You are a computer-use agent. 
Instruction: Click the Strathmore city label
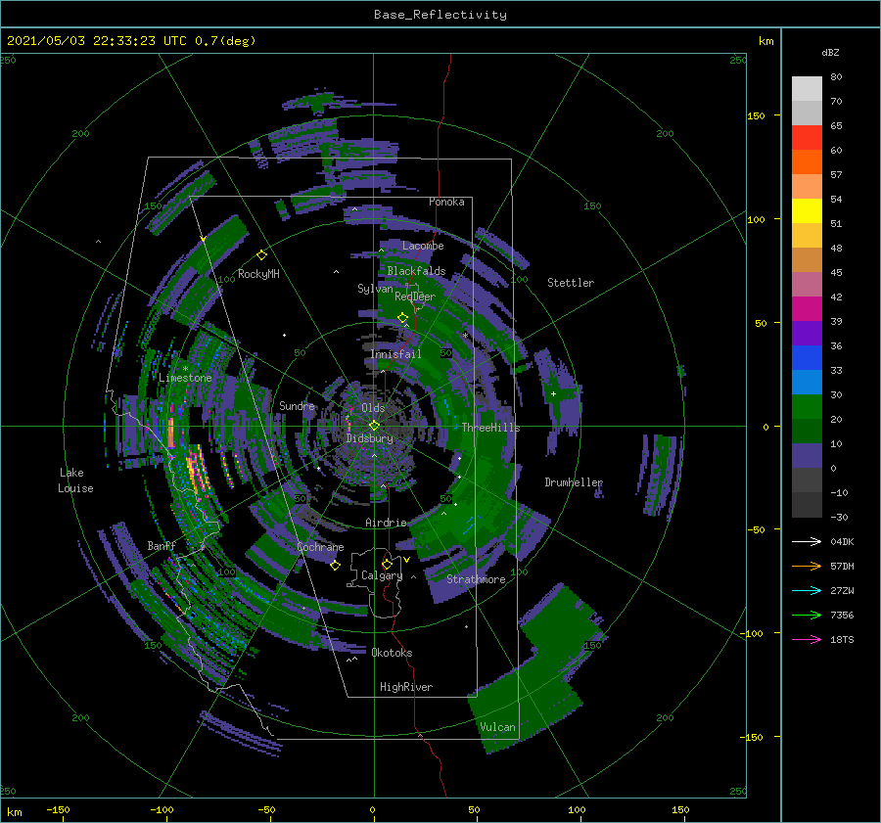pyautogui.click(x=476, y=579)
